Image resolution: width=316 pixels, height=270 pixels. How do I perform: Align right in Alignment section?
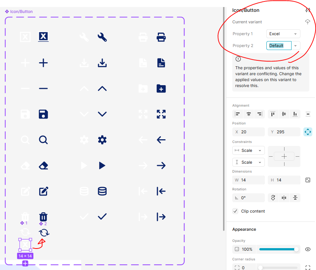pyautogui.click(x=260, y=114)
